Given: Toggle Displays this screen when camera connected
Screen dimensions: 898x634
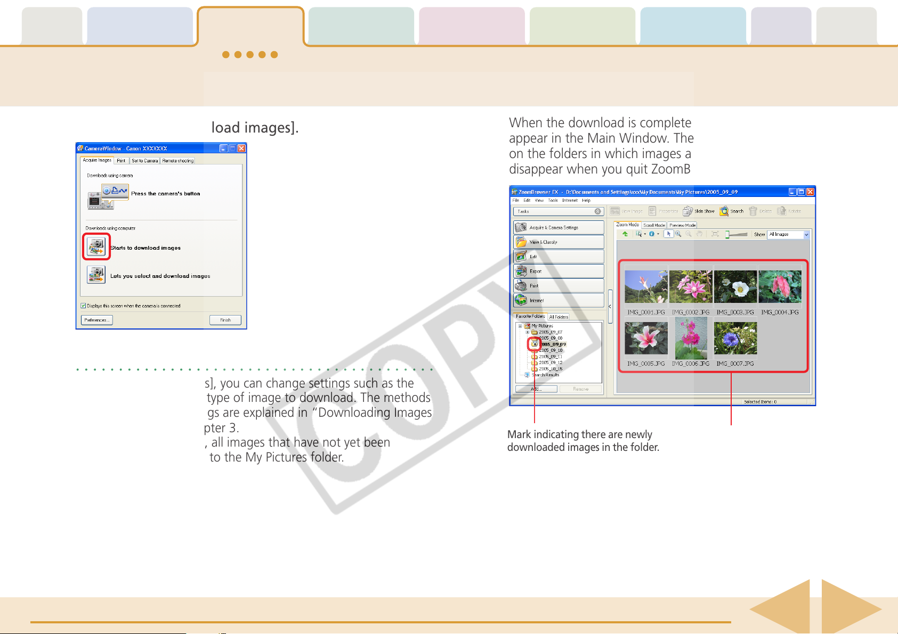Looking at the screenshot, I should (x=83, y=306).
